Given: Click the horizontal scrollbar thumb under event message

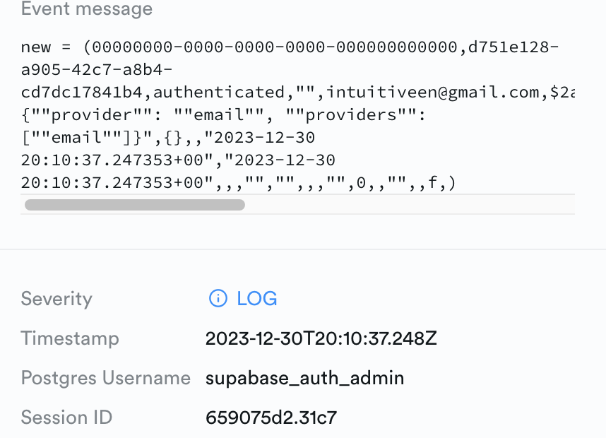Looking at the screenshot, I should click(x=134, y=205).
